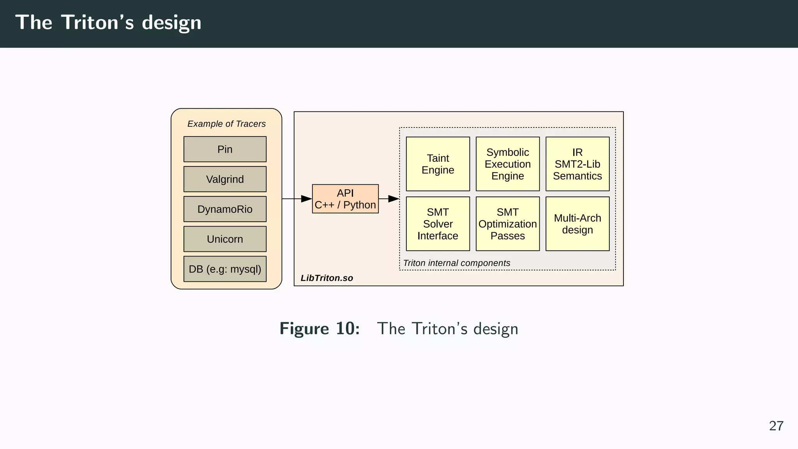Click the page number 27

(x=776, y=426)
